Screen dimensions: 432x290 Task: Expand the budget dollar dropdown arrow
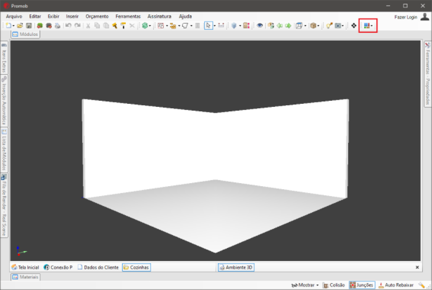[x=150, y=26]
